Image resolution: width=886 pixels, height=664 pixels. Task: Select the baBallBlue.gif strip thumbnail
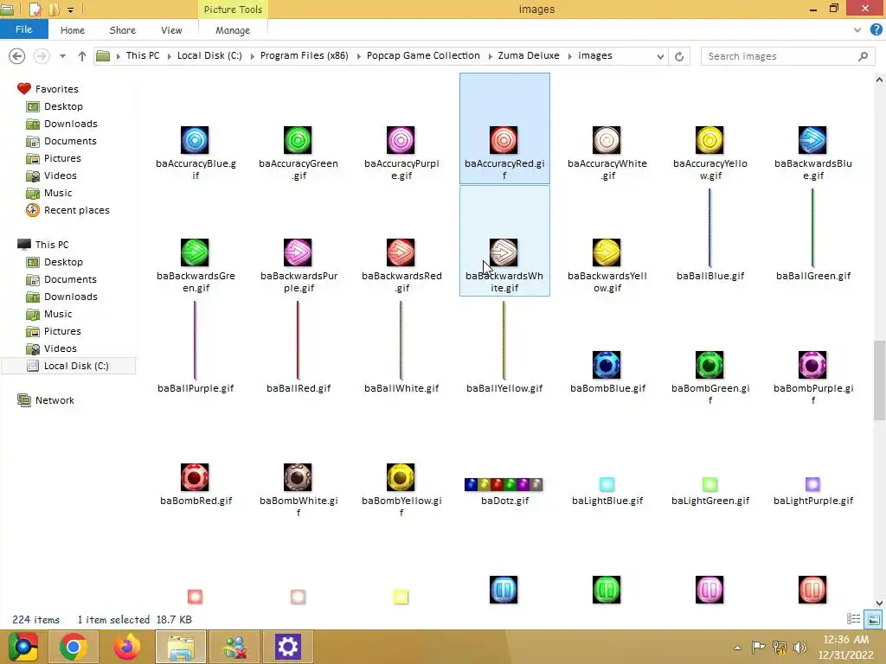coord(709,227)
